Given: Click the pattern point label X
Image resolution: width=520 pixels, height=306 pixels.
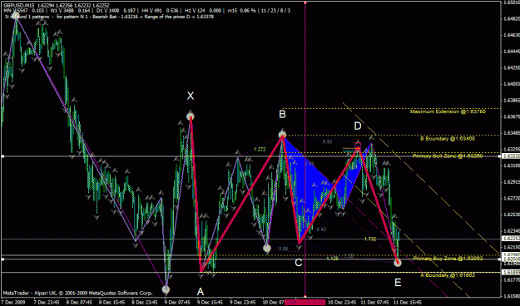Looking at the screenshot, I should point(190,96).
